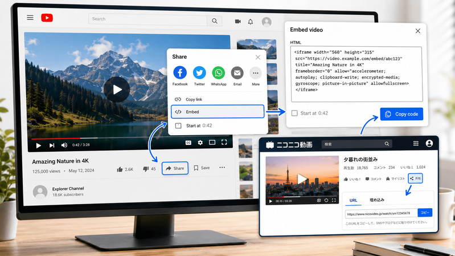Click the Amazing Nature in 4K title

pyautogui.click(x=60, y=161)
